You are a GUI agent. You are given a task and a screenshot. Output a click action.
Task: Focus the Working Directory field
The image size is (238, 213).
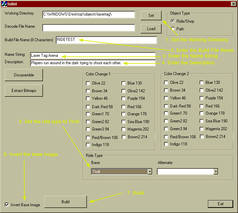tap(89, 15)
